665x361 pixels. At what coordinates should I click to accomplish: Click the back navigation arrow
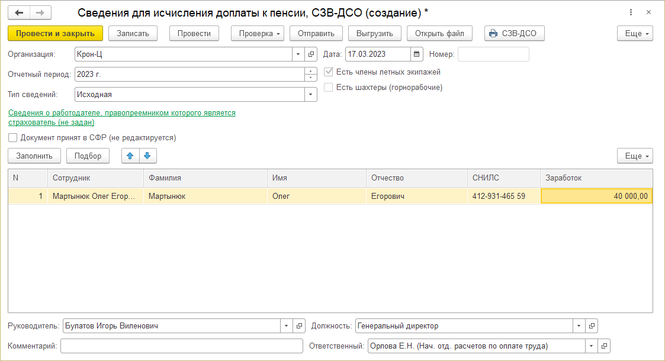(x=19, y=12)
